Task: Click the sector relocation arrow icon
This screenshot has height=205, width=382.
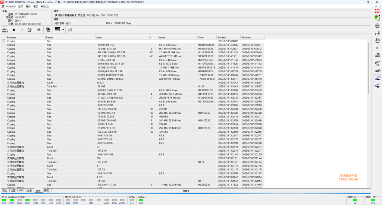Action: coord(378,56)
